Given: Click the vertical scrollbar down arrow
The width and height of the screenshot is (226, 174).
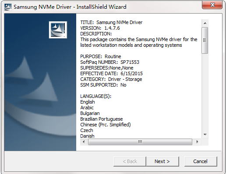Looking at the screenshot, I should [x=205, y=135].
